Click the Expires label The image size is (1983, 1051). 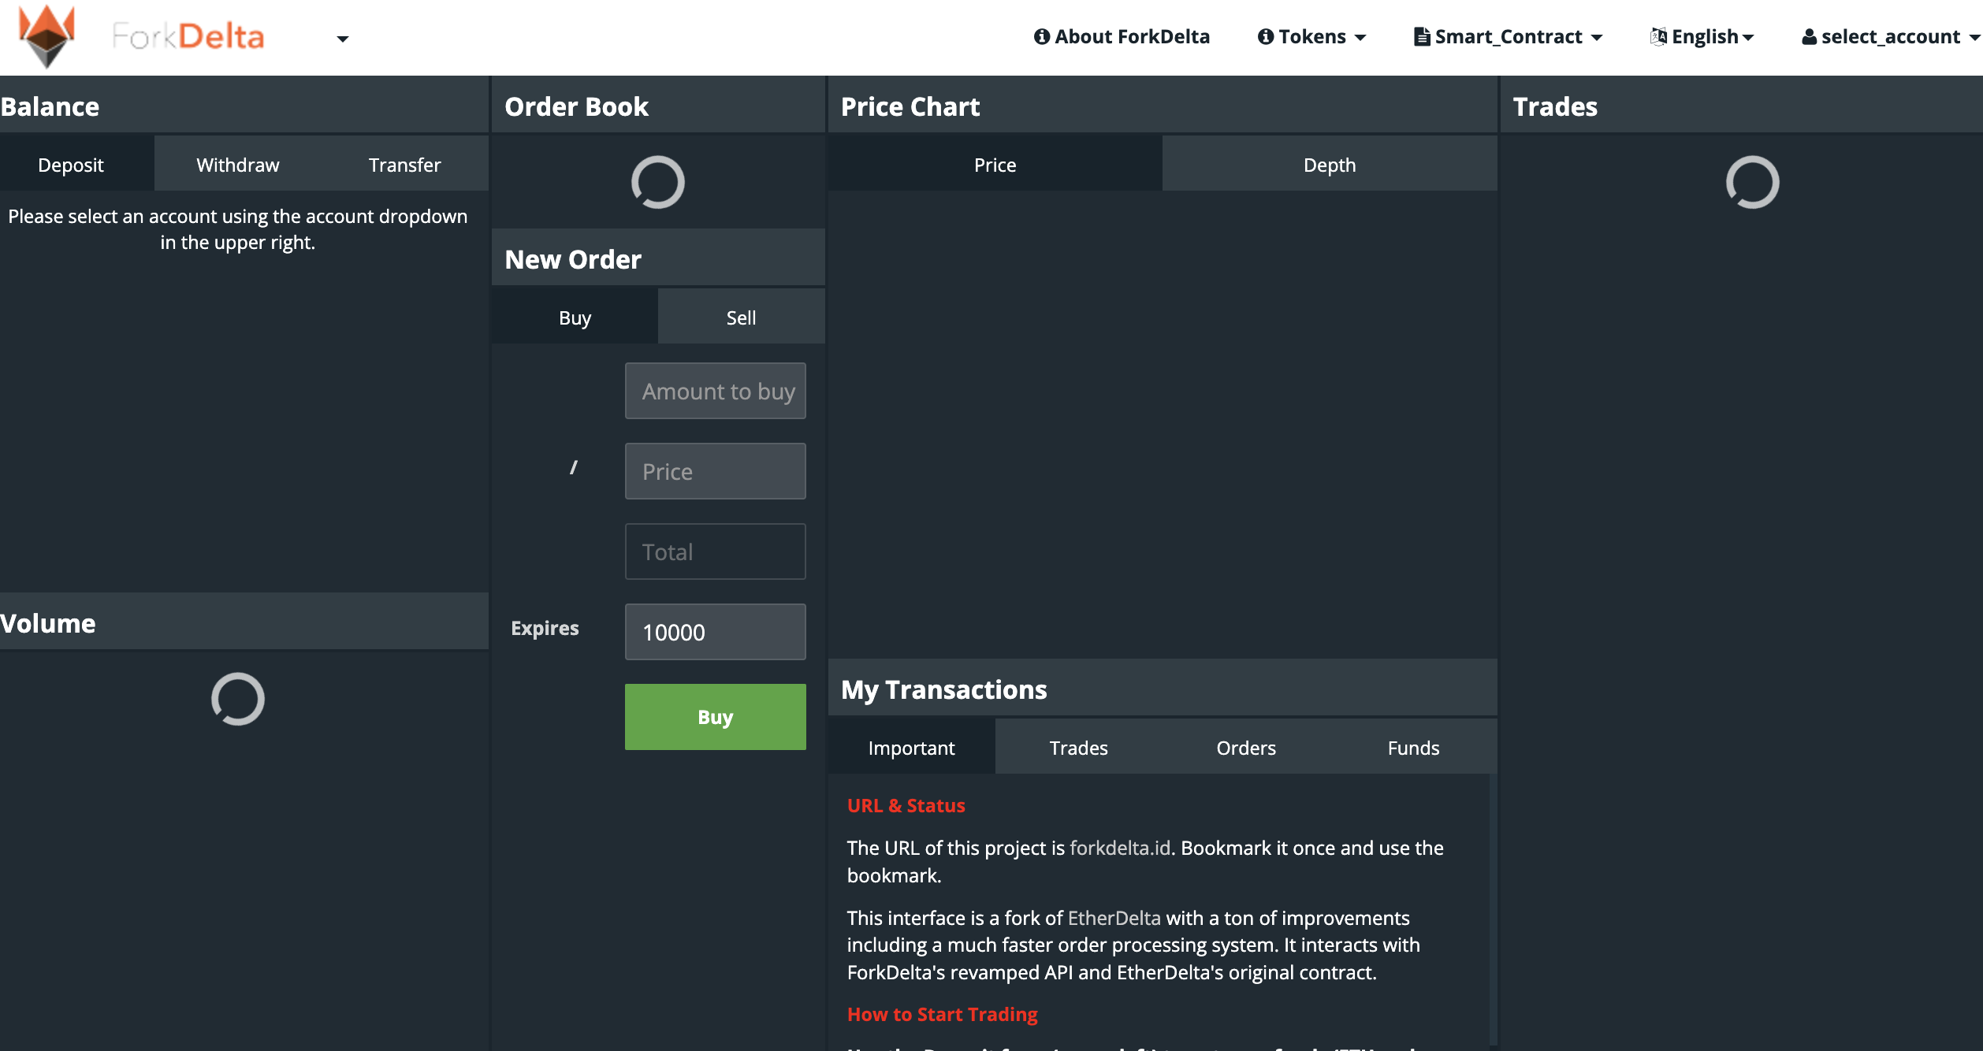545,628
